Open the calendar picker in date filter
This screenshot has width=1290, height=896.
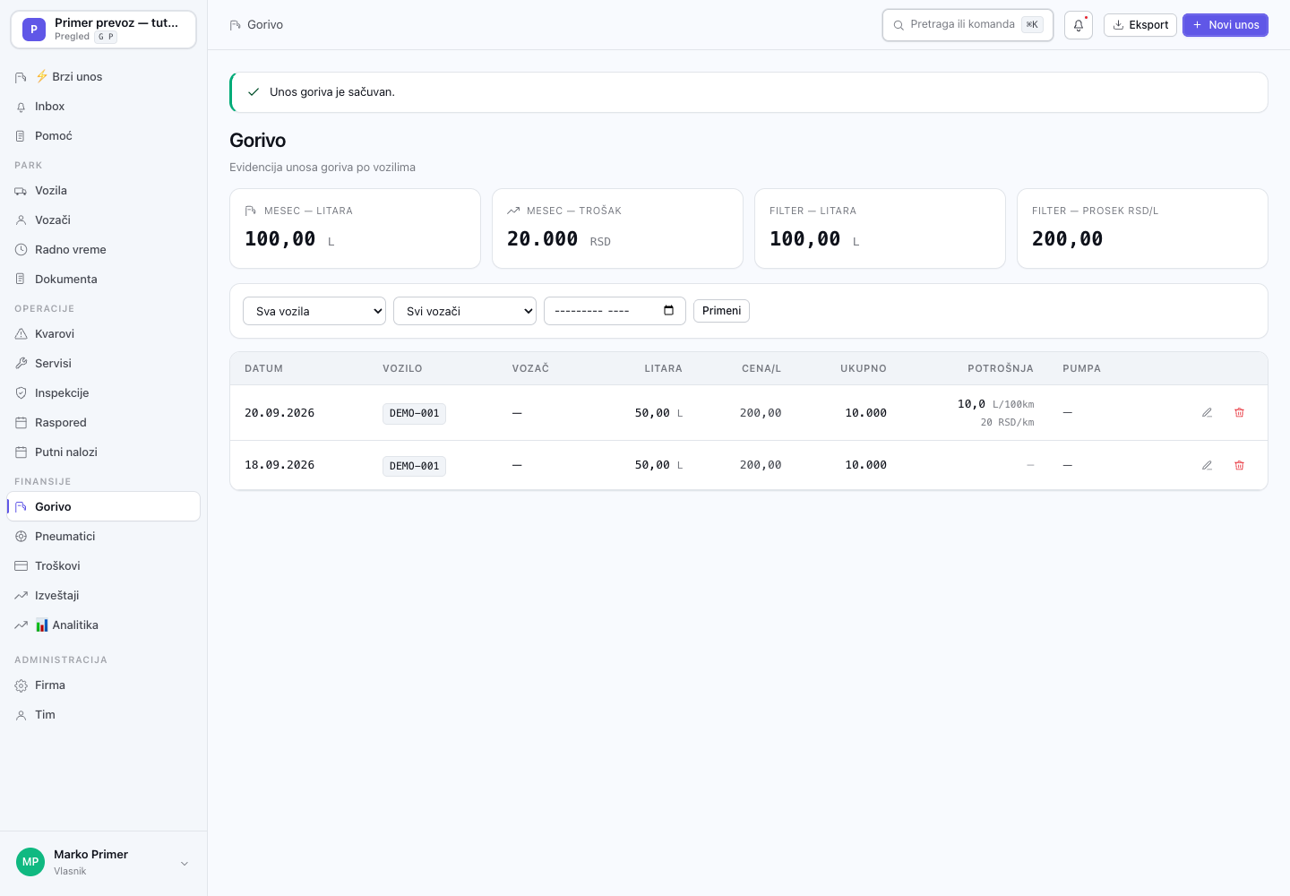[x=668, y=311]
